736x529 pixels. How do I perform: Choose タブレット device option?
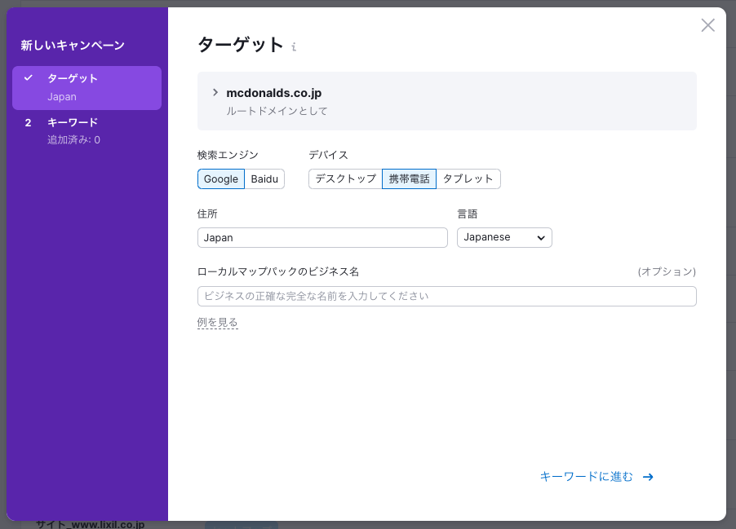click(x=468, y=179)
